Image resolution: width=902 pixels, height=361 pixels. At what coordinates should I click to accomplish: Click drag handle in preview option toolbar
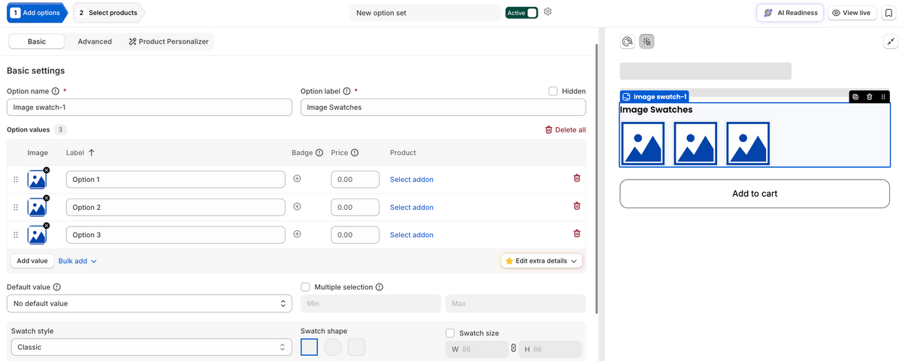point(883,96)
